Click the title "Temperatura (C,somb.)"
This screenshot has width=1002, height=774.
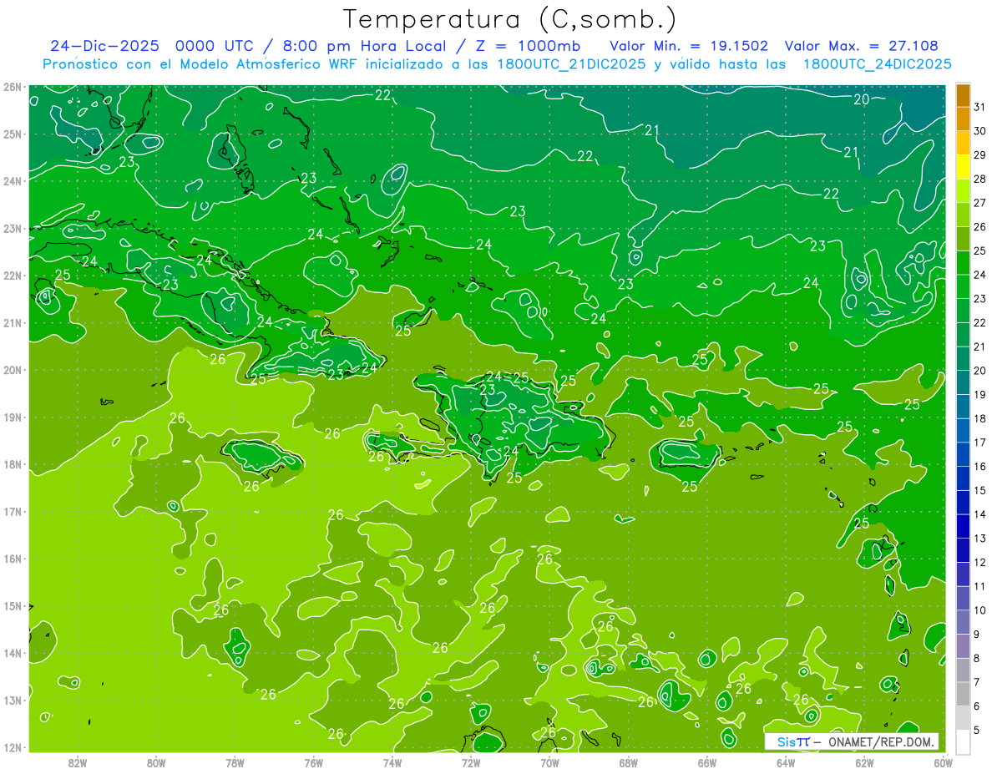(x=510, y=19)
